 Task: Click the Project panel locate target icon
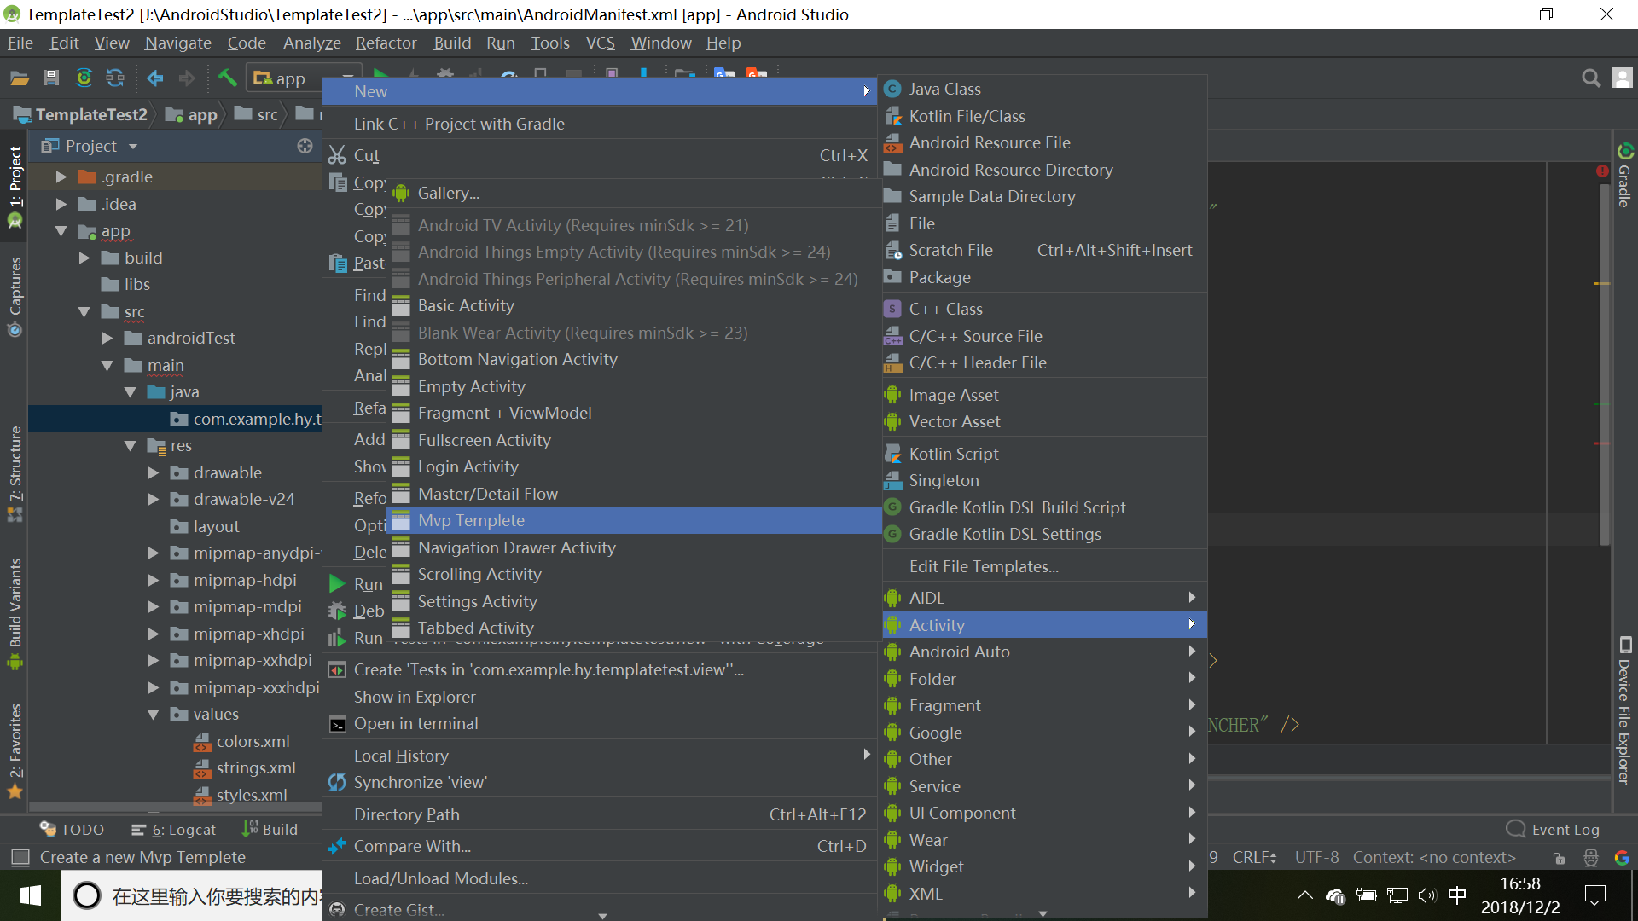click(305, 146)
